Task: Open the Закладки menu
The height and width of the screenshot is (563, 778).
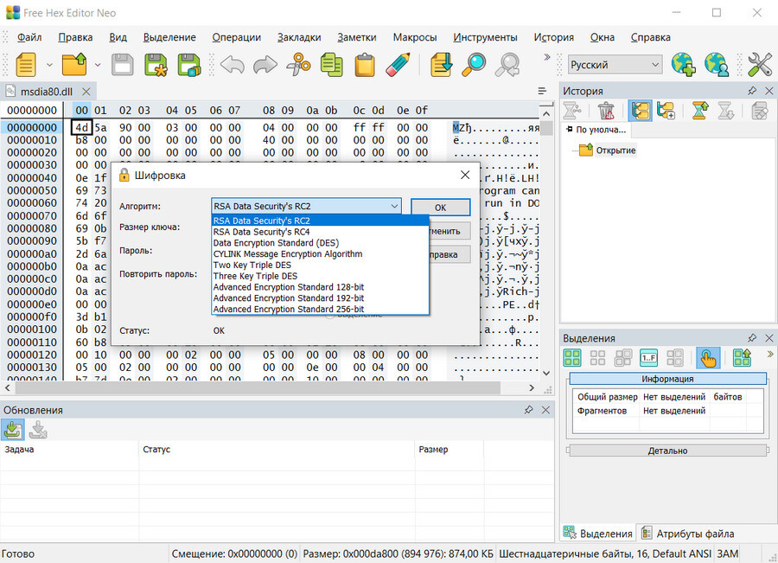Action: coord(299,37)
